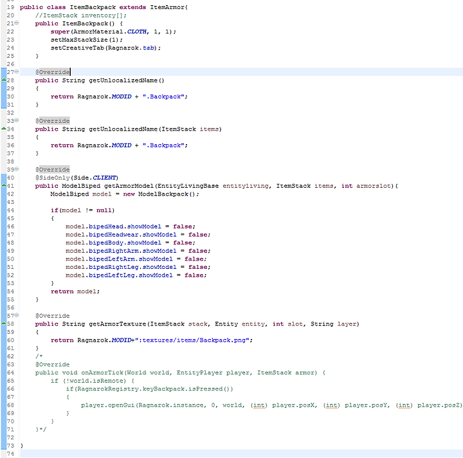Click the '":textures/items/Backpack.png"' string
This screenshot has width=463, height=458.
pos(194,340)
